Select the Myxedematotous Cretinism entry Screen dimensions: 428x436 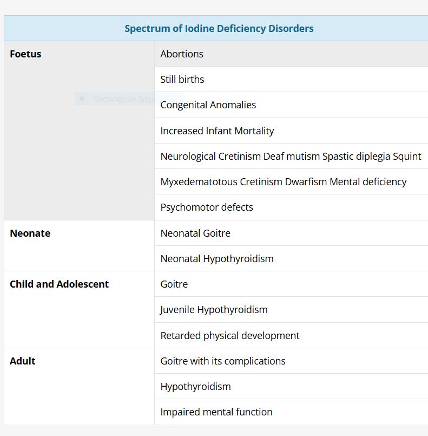[283, 182]
